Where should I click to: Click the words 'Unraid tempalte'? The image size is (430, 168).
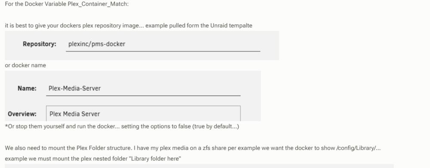pos(231,26)
